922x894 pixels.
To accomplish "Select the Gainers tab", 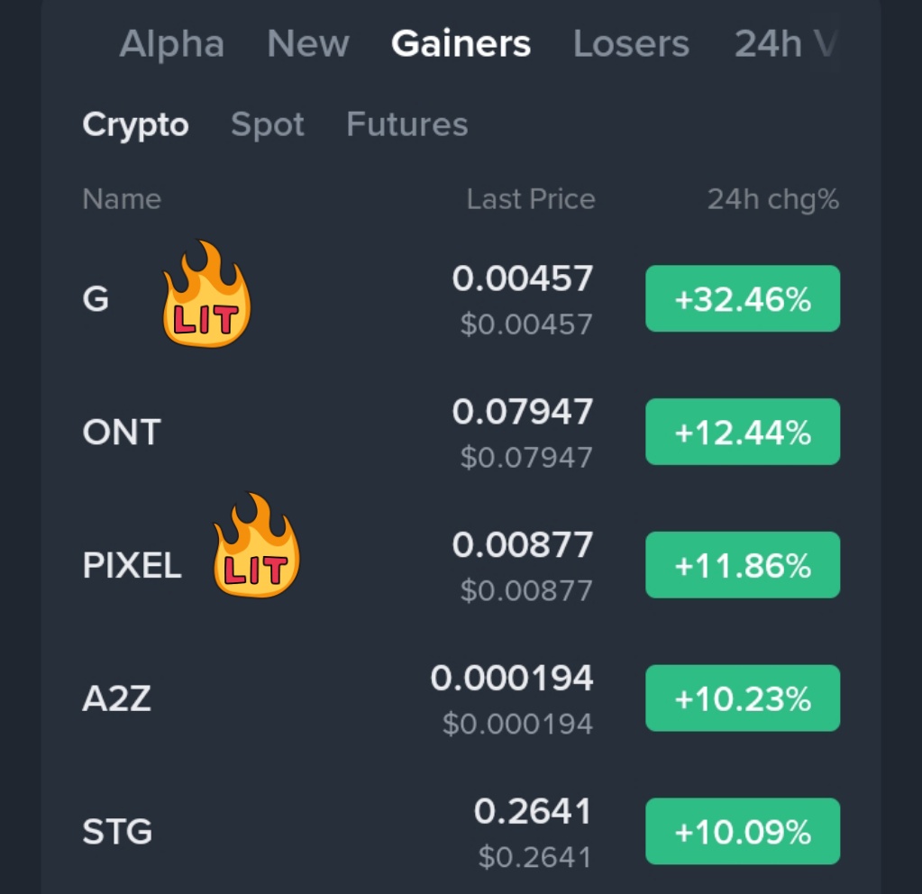I will click(x=461, y=44).
